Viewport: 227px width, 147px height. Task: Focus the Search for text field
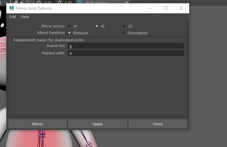coord(126,46)
